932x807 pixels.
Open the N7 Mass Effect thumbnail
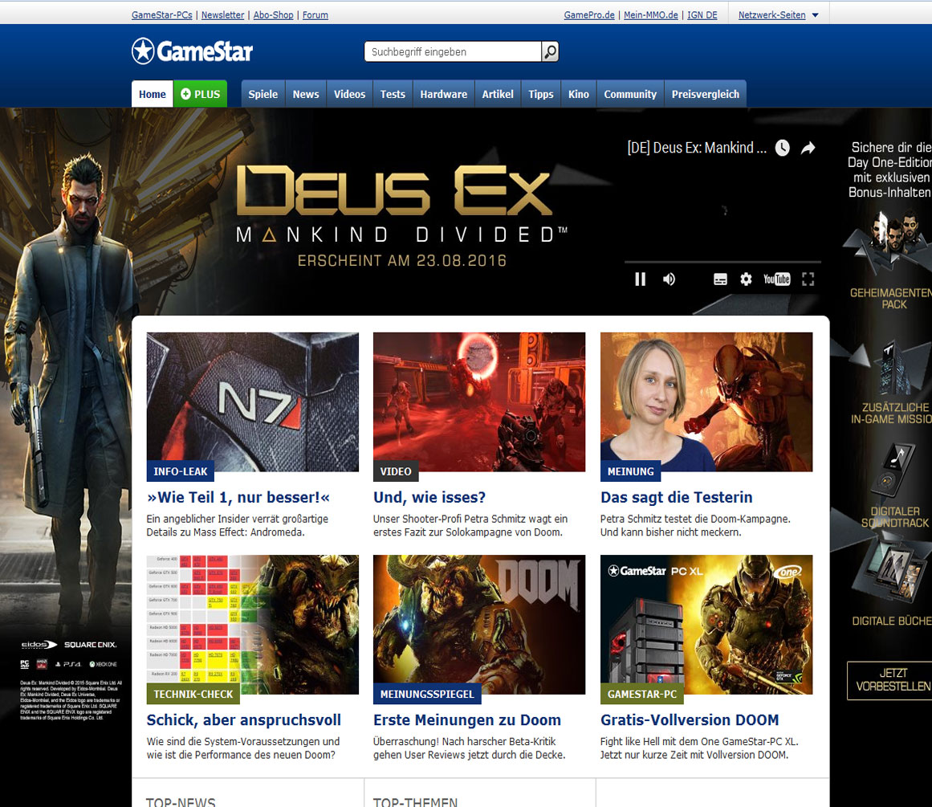coord(253,402)
